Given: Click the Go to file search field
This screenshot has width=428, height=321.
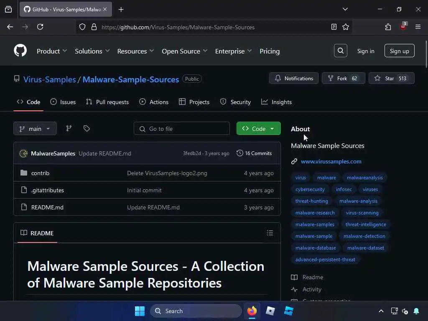Looking at the screenshot, I should click(x=182, y=128).
